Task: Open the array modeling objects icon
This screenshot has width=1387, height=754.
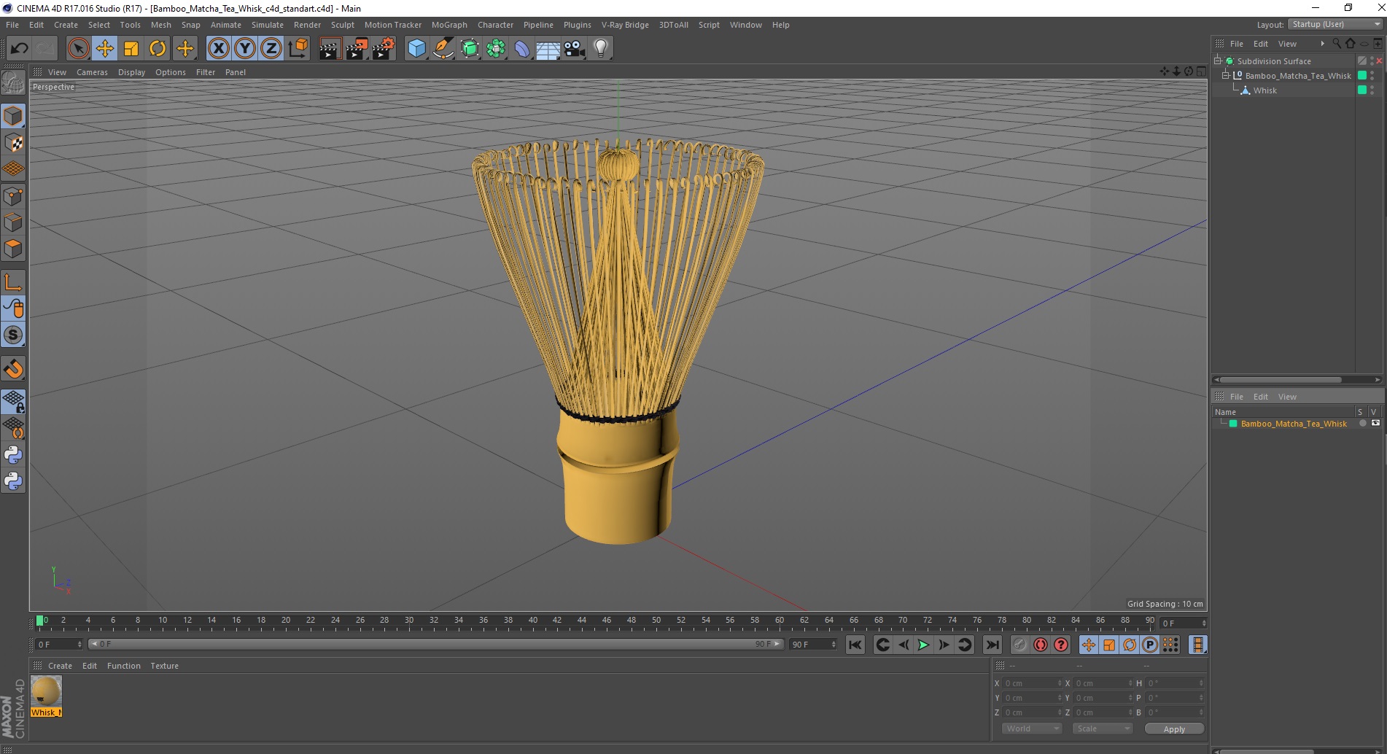Action: click(x=496, y=49)
